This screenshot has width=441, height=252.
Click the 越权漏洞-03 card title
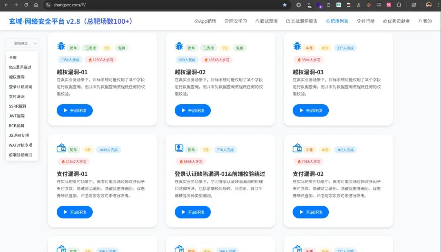coord(308,72)
